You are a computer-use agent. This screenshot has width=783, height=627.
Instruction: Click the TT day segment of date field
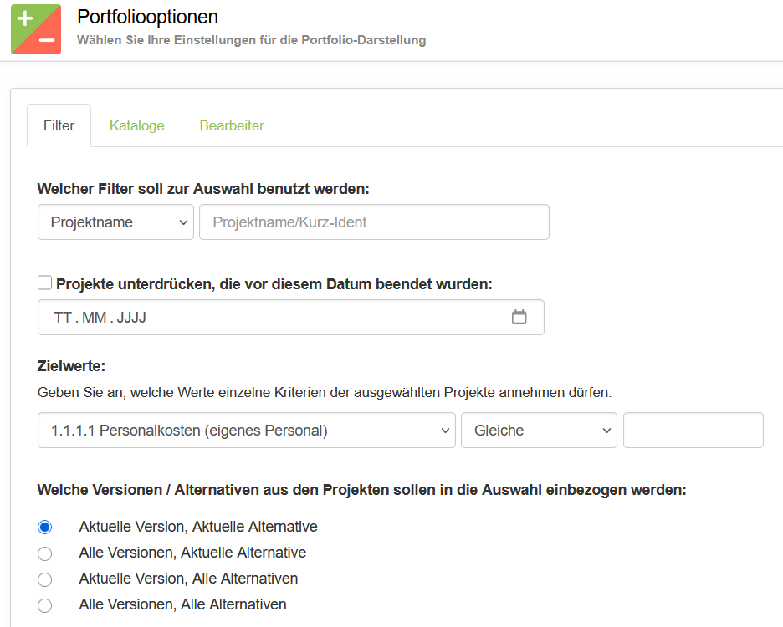click(63, 318)
